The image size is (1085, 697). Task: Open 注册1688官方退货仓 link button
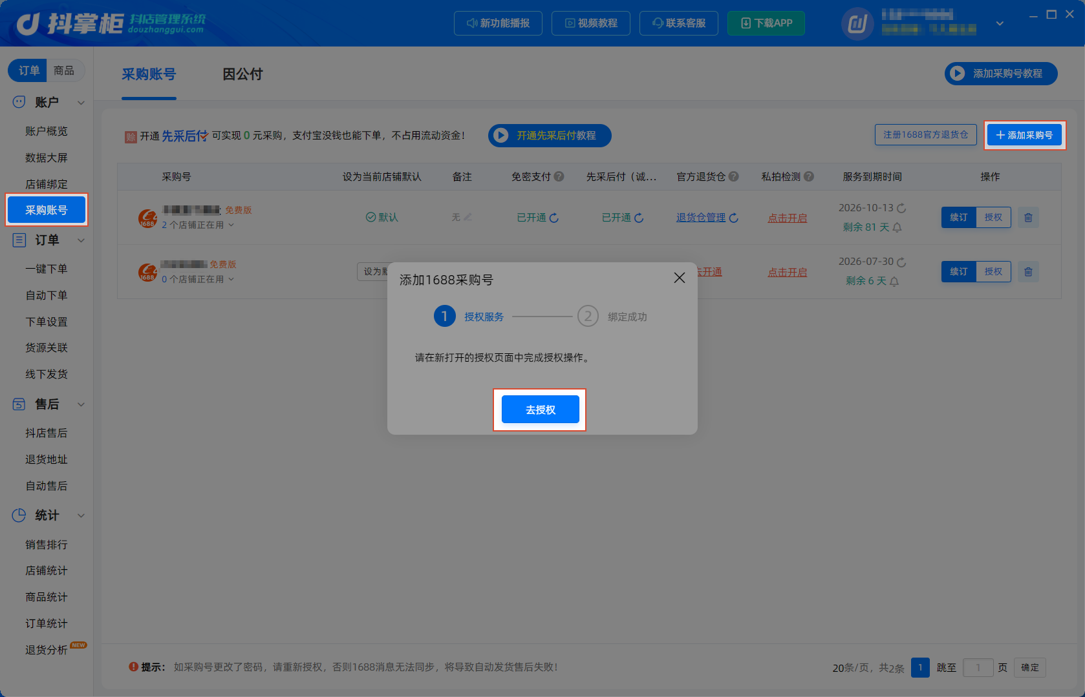pos(926,134)
